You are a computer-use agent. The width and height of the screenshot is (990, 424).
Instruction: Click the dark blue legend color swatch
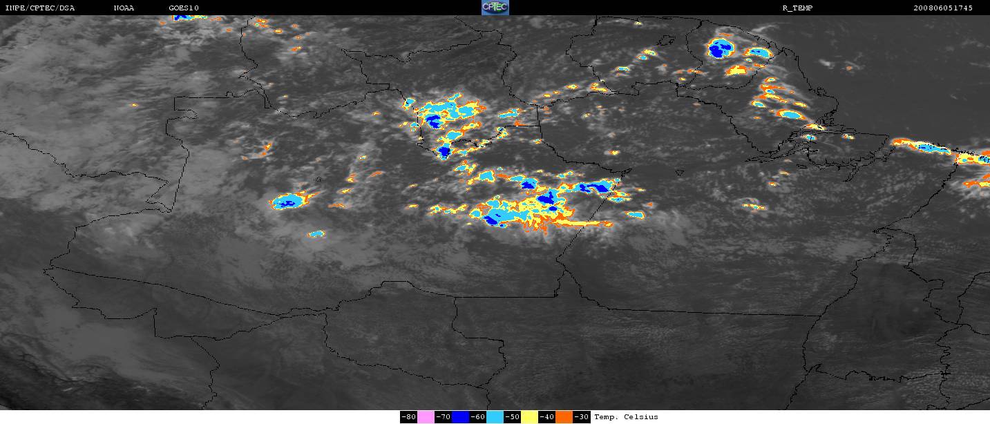[x=460, y=417]
